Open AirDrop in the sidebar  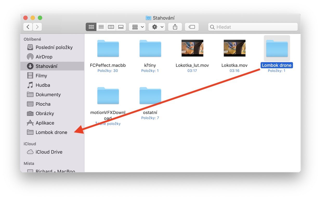click(44, 57)
